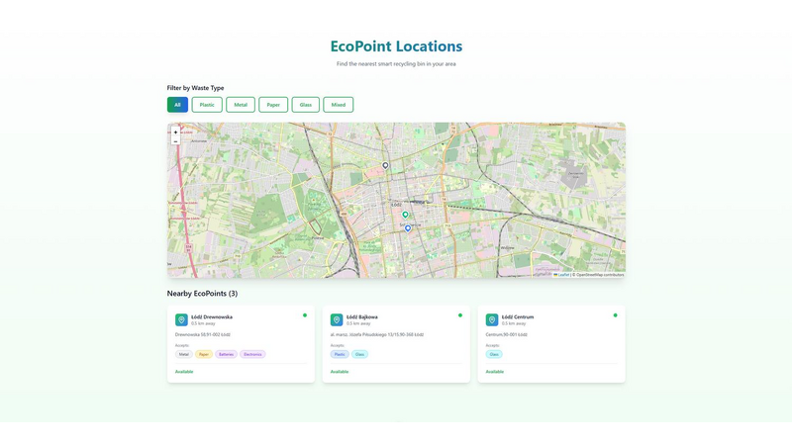Zoom out on the map
This screenshot has height=445, width=792.
pyautogui.click(x=175, y=141)
